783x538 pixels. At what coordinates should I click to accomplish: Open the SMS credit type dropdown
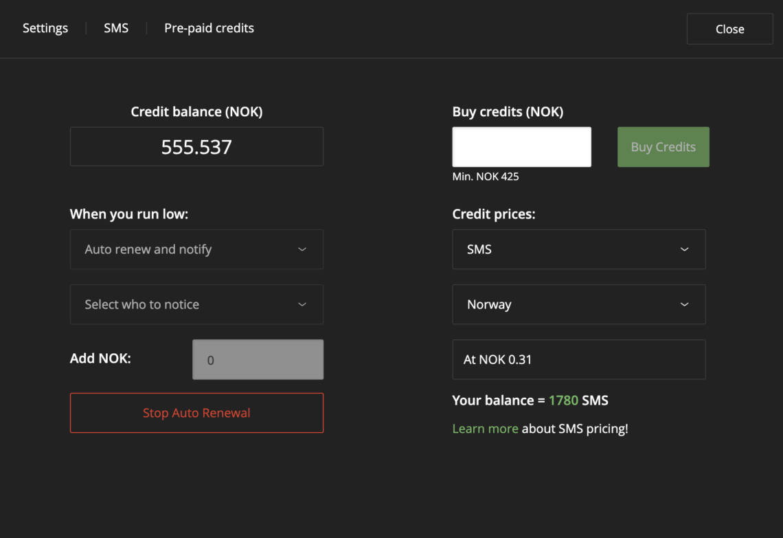tap(578, 249)
